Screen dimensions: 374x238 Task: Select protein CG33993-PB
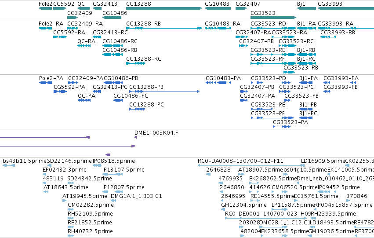pyautogui.click(x=341, y=87)
